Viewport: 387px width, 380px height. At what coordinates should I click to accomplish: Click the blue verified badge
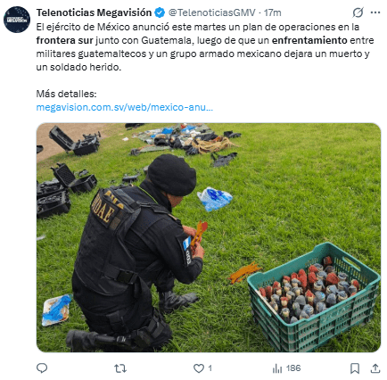[x=160, y=12]
